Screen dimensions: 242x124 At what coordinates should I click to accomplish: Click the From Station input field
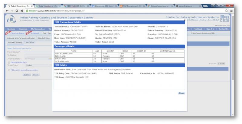point(38,52)
